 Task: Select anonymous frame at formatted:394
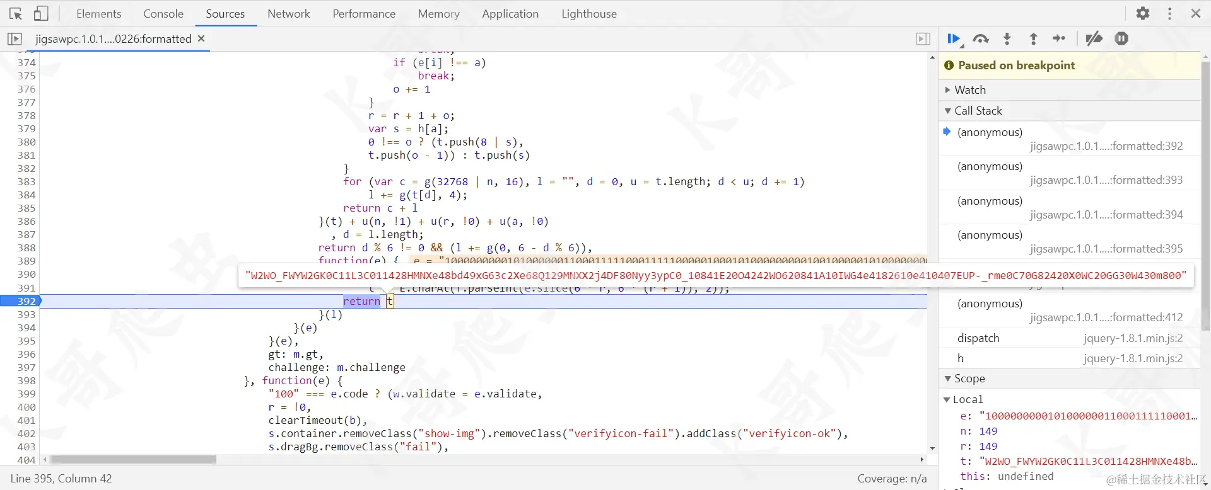(x=1069, y=208)
